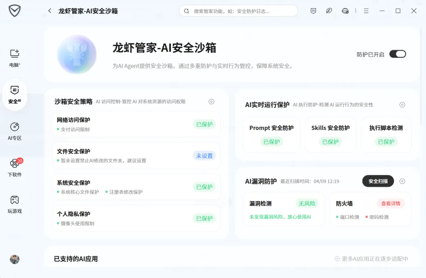426x278 pixels.
Task: Click the lobster logo orb
Action: tap(77, 54)
